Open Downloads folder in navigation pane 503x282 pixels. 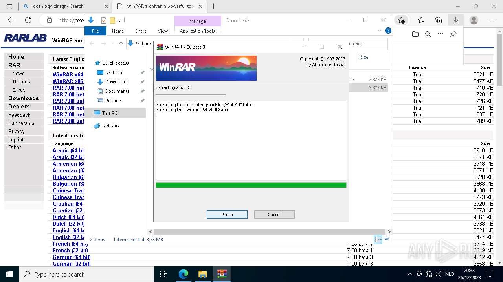click(x=117, y=82)
